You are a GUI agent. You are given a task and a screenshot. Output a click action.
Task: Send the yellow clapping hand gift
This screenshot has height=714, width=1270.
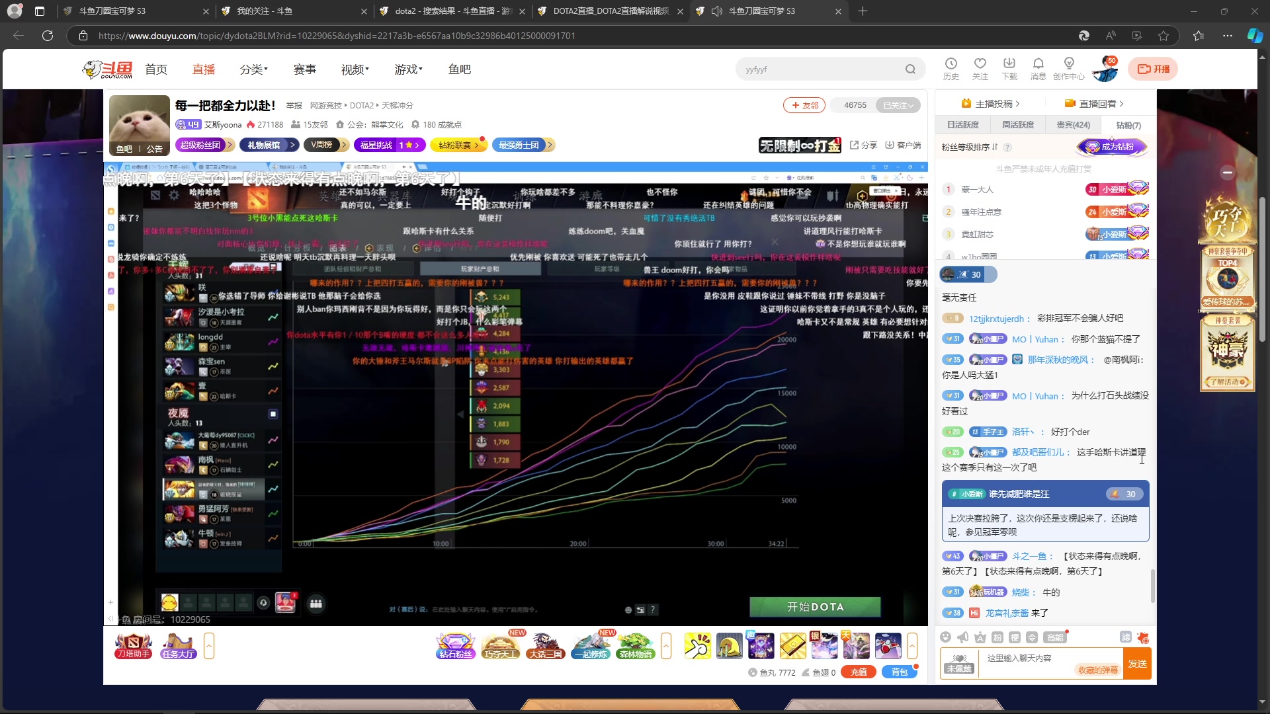pyautogui.click(x=697, y=646)
